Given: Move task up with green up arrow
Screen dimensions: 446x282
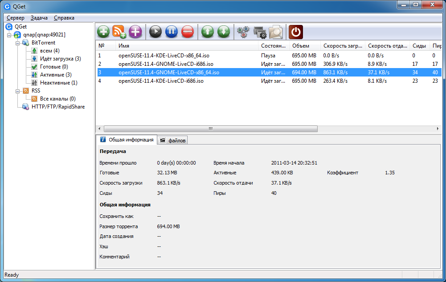Looking at the screenshot, I should click(x=208, y=32).
